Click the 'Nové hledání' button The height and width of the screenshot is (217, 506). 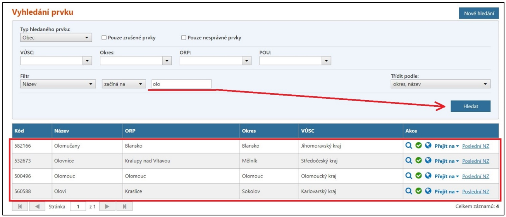pyautogui.click(x=478, y=14)
